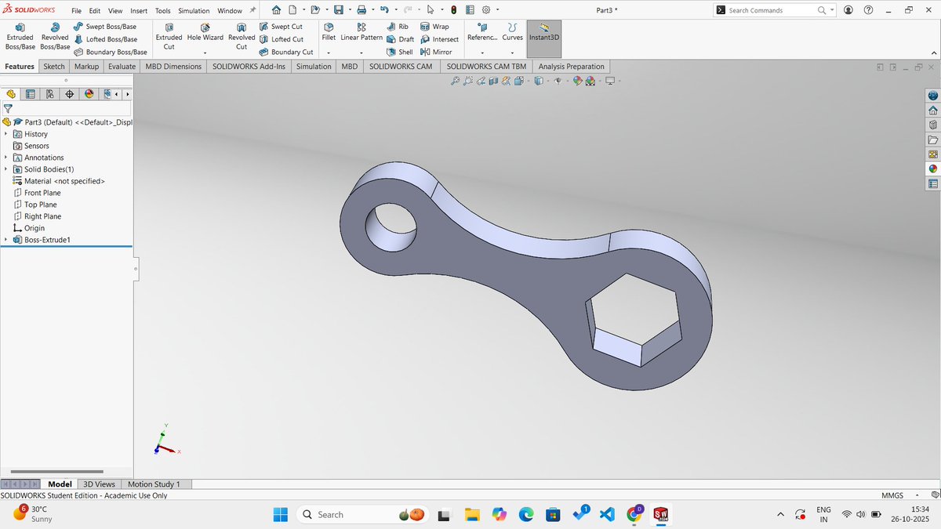Expand the Boss-Extrude1 feature node
The height and width of the screenshot is (529, 941).
(x=6, y=240)
